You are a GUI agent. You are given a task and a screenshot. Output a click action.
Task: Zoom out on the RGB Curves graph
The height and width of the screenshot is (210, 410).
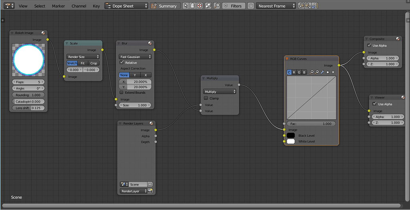[x=317, y=72]
